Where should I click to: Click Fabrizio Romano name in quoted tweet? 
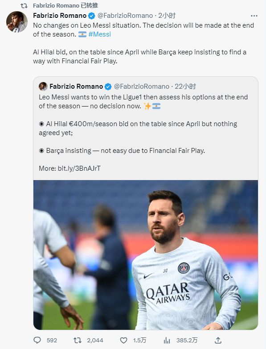pos(76,86)
